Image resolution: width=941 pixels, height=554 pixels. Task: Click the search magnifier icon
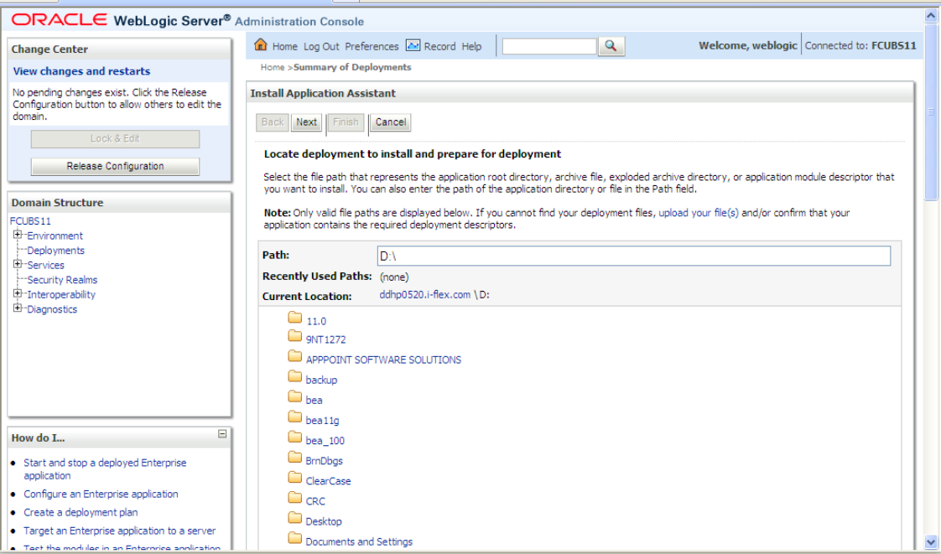coord(610,45)
